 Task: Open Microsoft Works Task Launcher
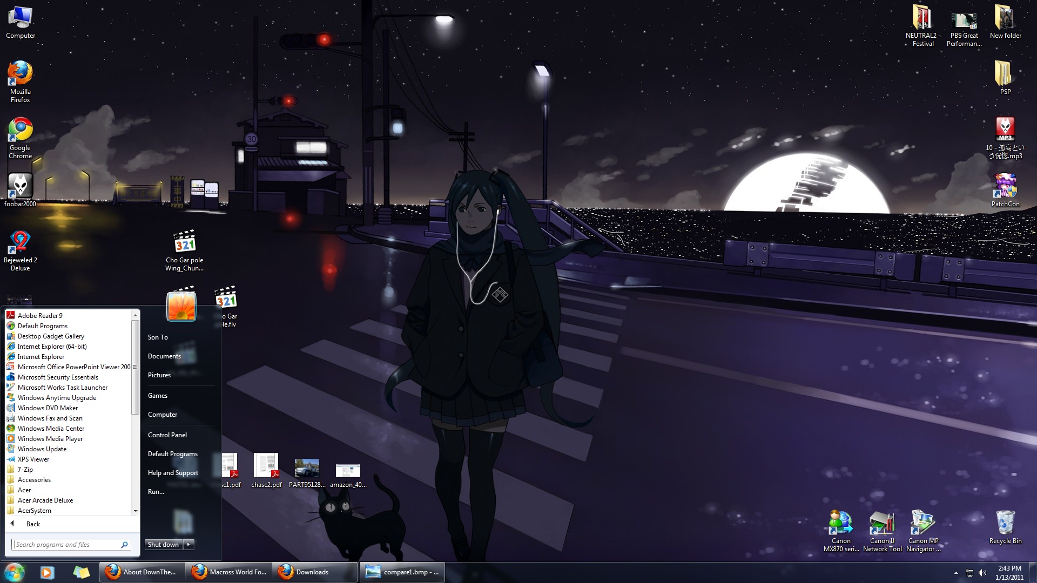[69, 387]
